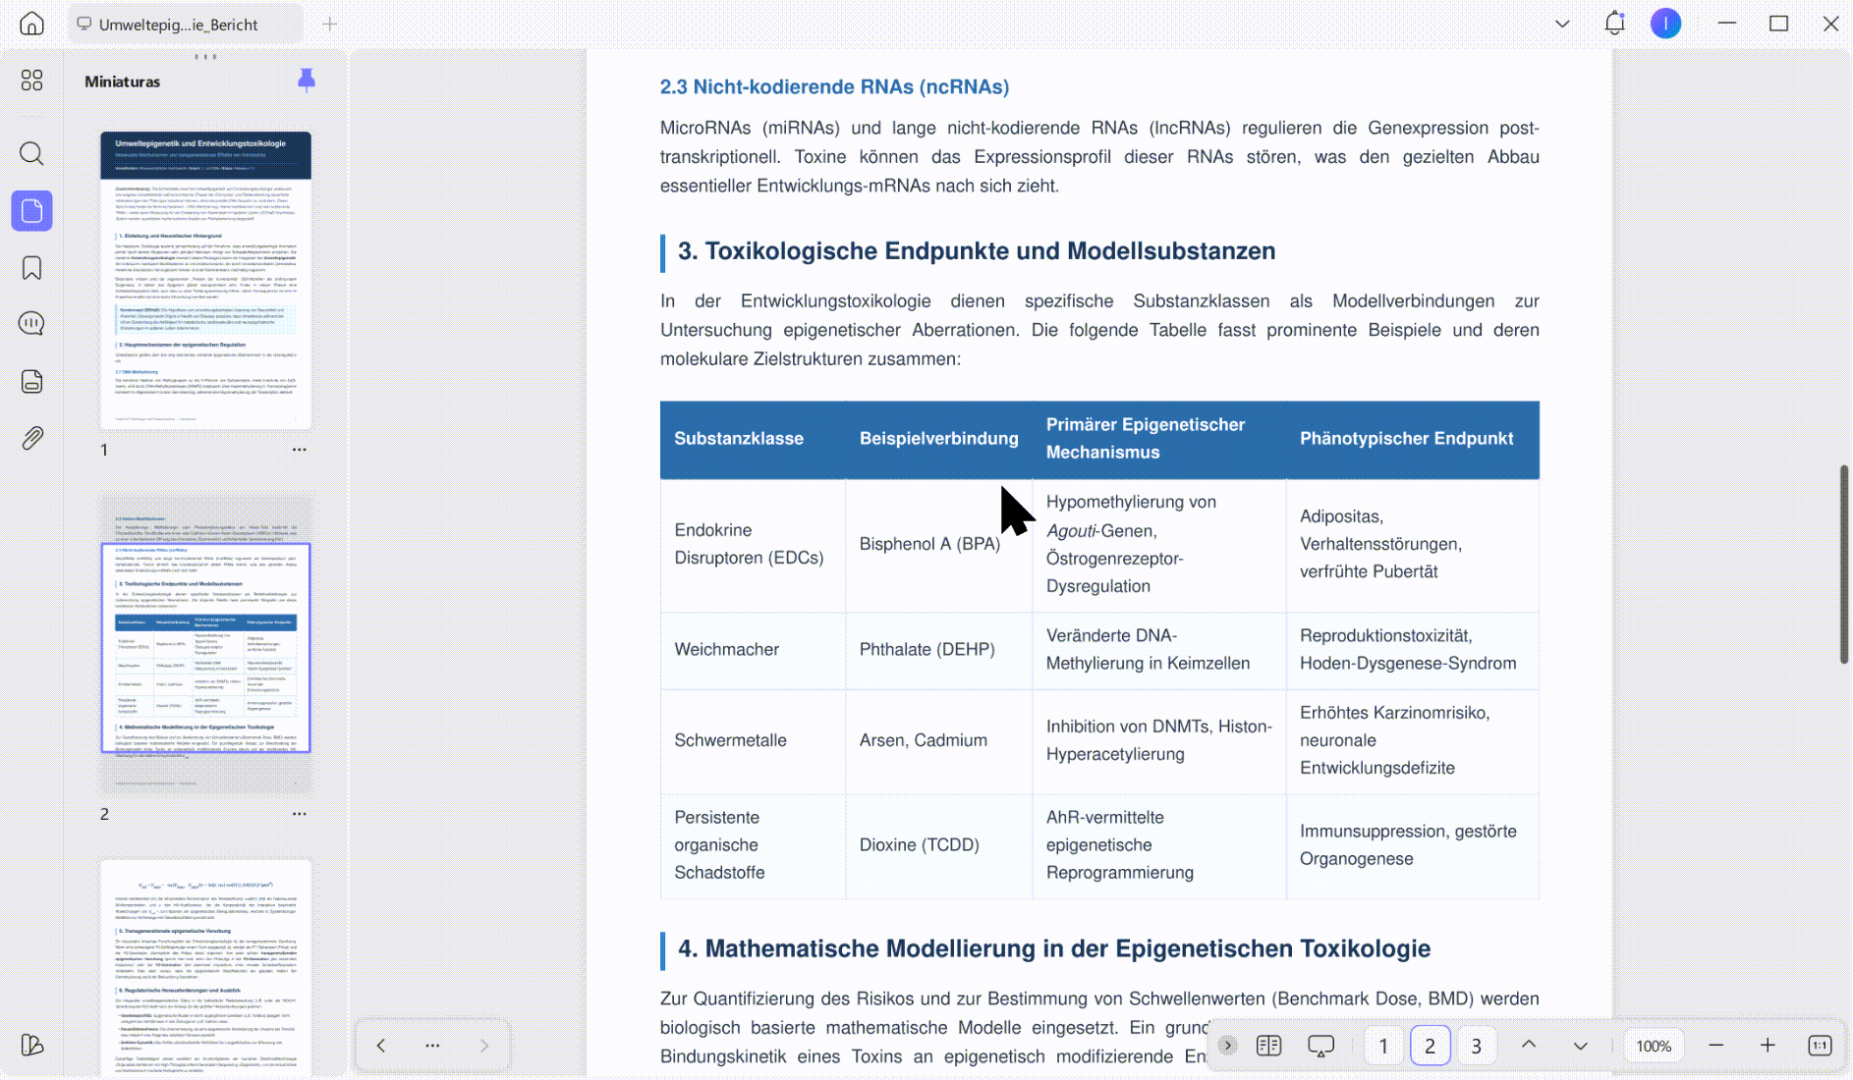Screen dimensions: 1853x1080
Task: Click the 'Substanzklasse' column header
Action: click(x=739, y=439)
